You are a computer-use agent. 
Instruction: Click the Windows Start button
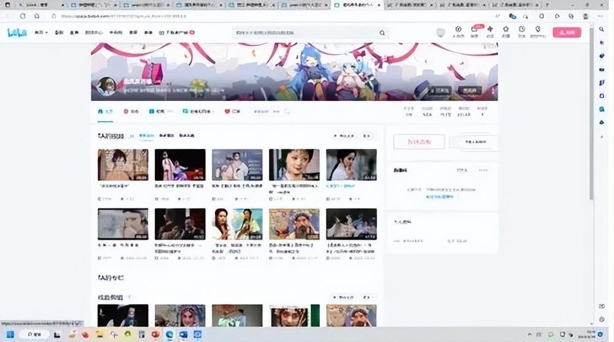(10, 335)
